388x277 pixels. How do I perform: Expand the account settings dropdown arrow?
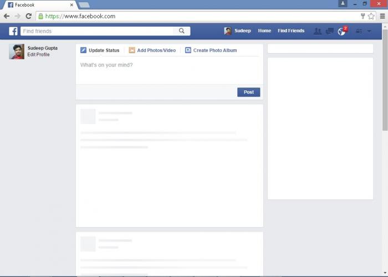[369, 31]
